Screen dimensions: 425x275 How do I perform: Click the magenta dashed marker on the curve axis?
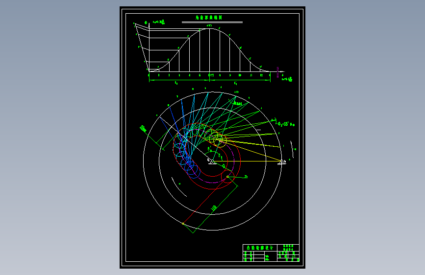click(x=277, y=72)
